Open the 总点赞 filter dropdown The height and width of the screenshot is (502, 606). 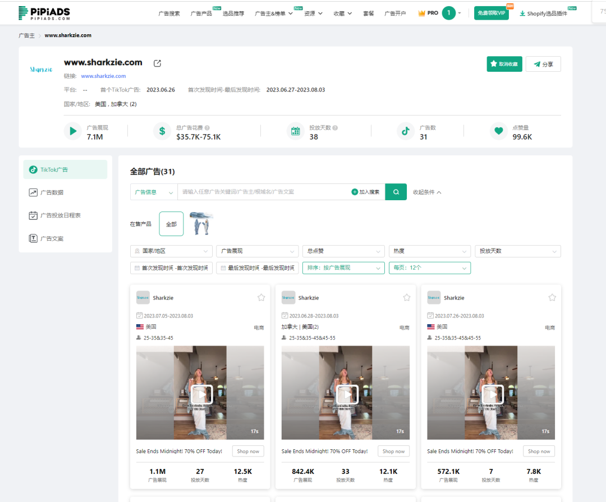[343, 251]
